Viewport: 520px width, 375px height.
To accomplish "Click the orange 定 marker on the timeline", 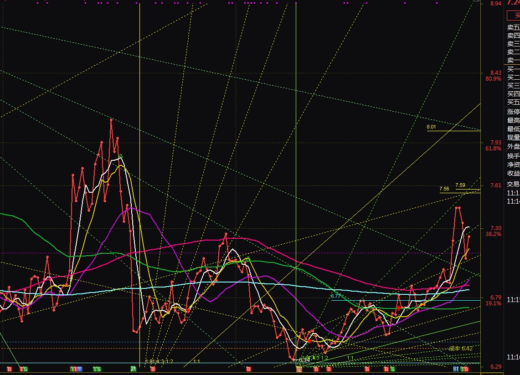I will pyautogui.click(x=299, y=370).
